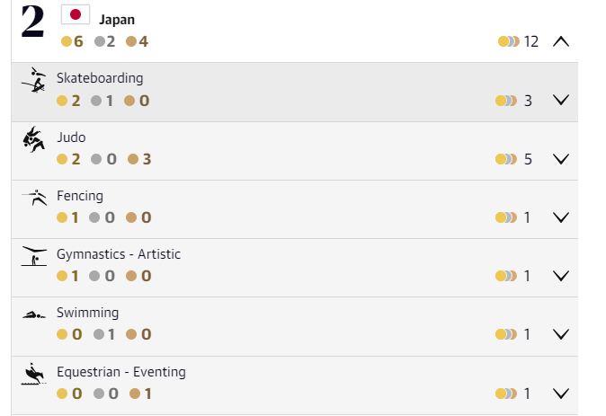This screenshot has height=416, width=606.
Task: Click the Skateboarding sport icon
Action: (34, 82)
